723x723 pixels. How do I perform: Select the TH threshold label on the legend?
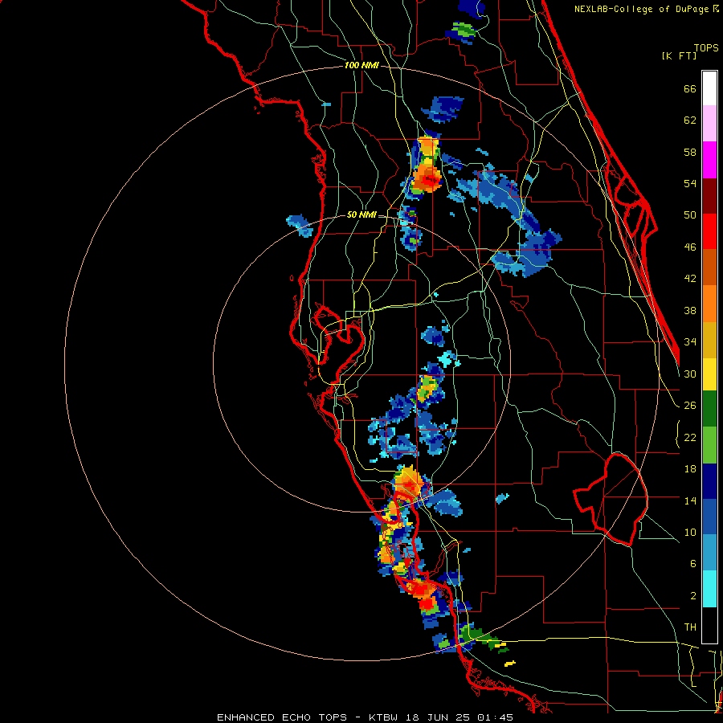pyautogui.click(x=690, y=627)
